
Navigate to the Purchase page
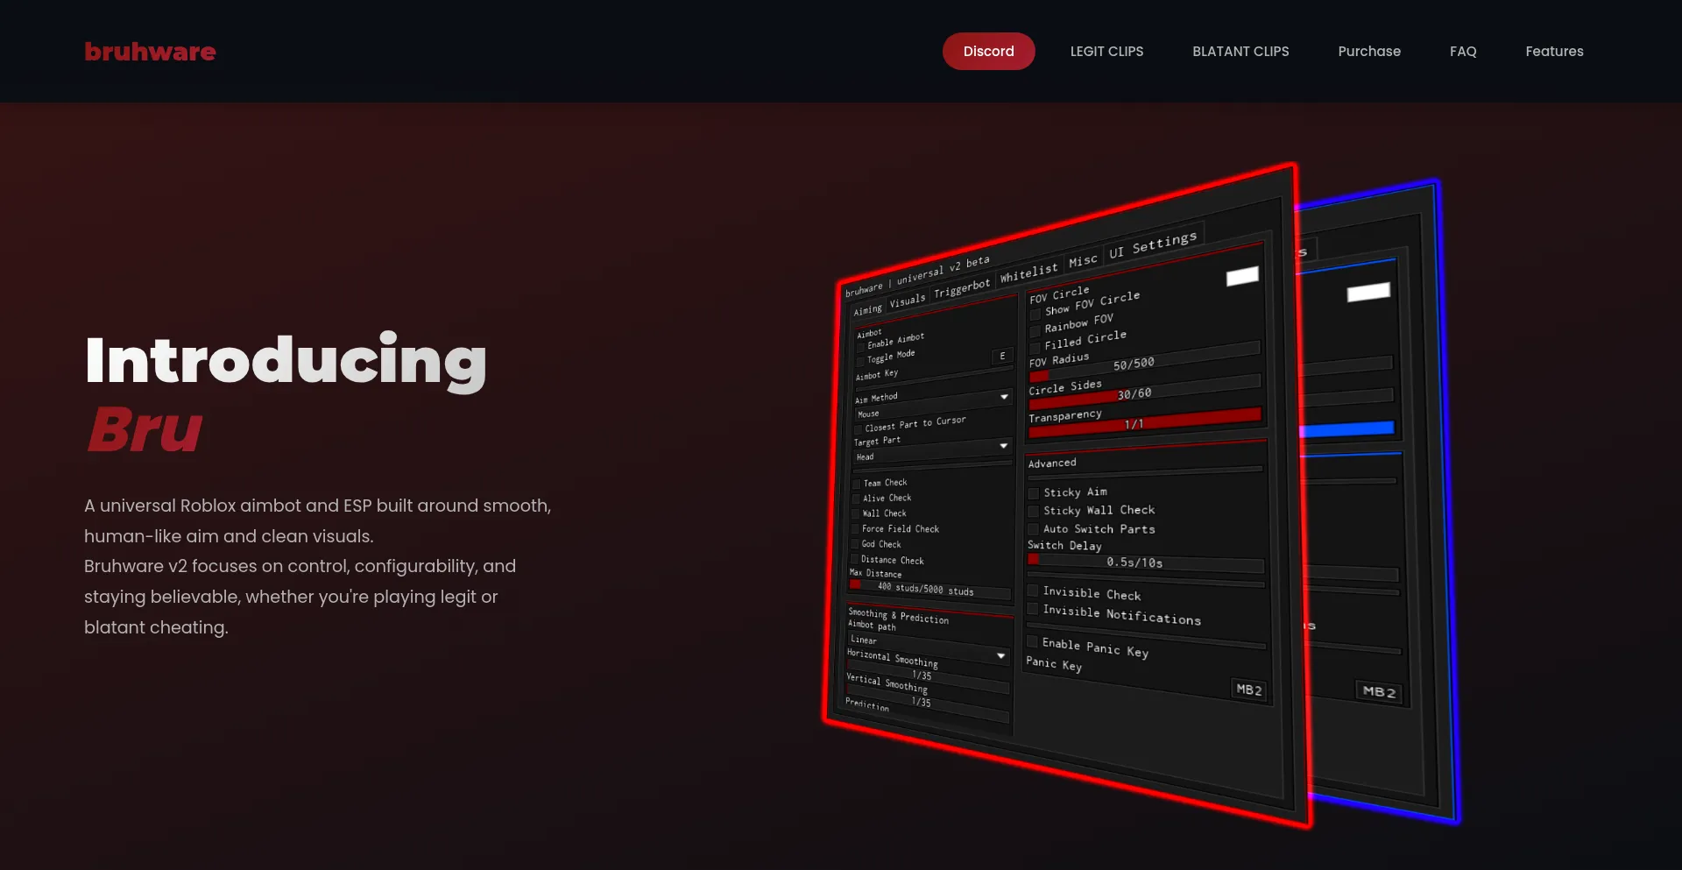point(1369,52)
